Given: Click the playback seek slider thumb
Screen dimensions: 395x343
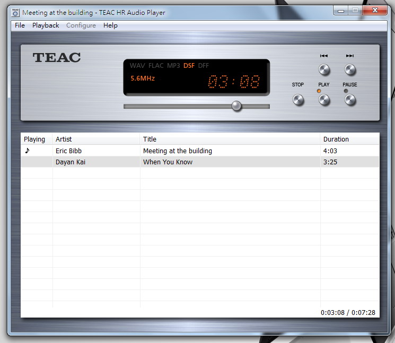Looking at the screenshot, I should pyautogui.click(x=236, y=106).
